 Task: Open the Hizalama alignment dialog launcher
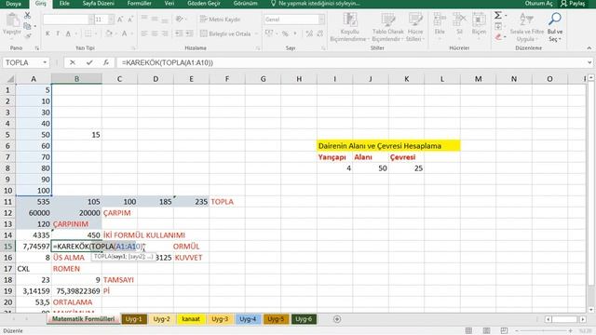pyautogui.click(x=258, y=48)
